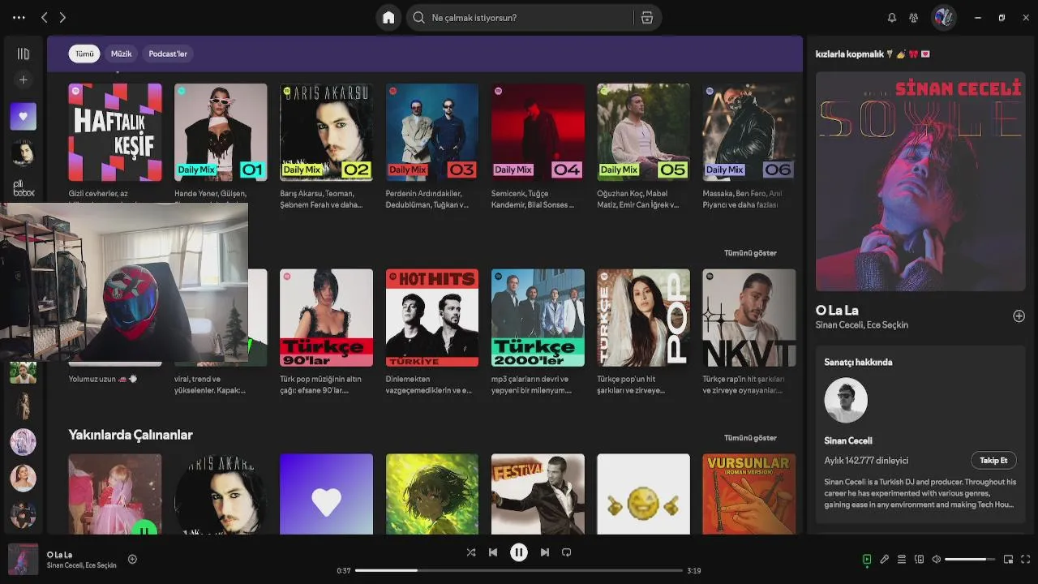Open Festival album in recently played

(x=538, y=494)
